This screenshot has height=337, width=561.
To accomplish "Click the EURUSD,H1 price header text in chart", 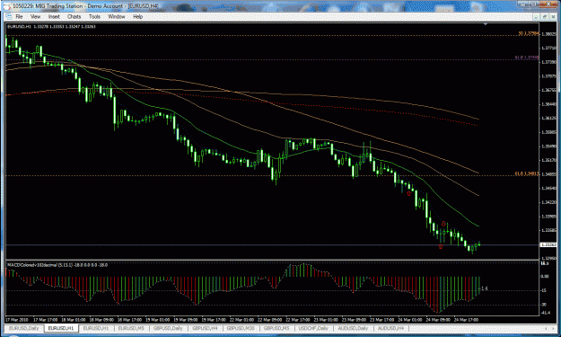I will (x=51, y=26).
